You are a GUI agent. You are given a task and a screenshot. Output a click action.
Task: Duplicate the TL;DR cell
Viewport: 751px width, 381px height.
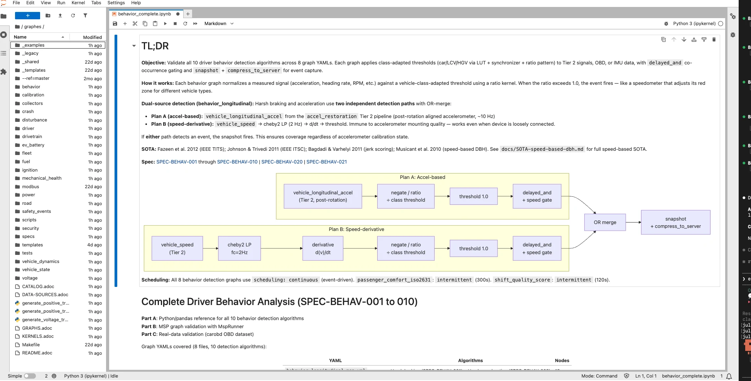point(663,39)
